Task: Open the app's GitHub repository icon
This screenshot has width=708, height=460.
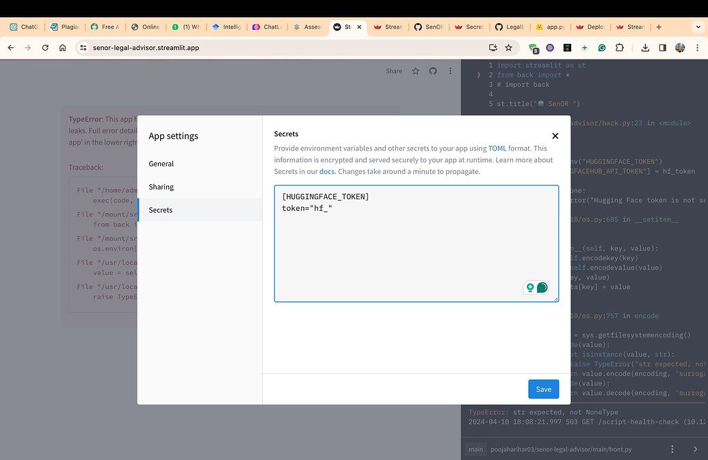Action: coord(431,71)
